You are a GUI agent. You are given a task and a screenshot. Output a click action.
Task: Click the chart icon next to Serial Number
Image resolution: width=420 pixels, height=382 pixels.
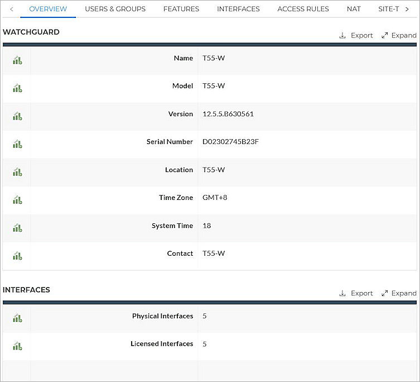click(17, 144)
